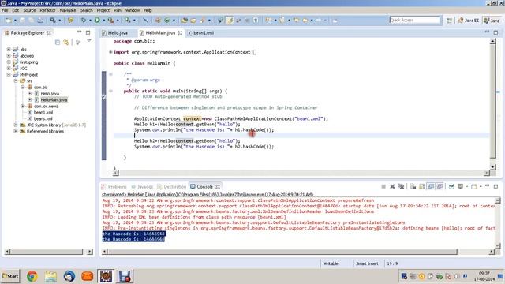Open Package Explorer view menu triangle

tap(89, 41)
